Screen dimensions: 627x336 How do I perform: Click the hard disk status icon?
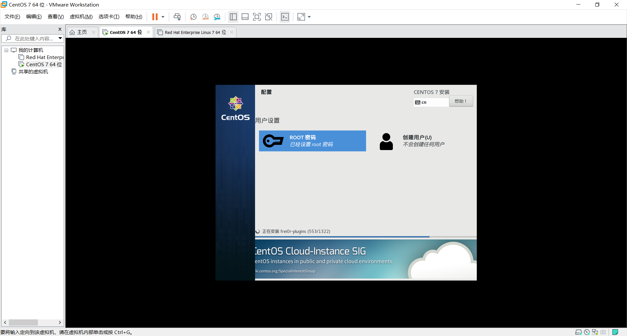click(x=579, y=332)
